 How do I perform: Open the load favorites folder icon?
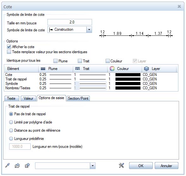(17, 166)
